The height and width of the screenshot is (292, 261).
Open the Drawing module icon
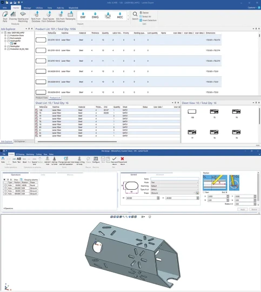coord(13,16)
